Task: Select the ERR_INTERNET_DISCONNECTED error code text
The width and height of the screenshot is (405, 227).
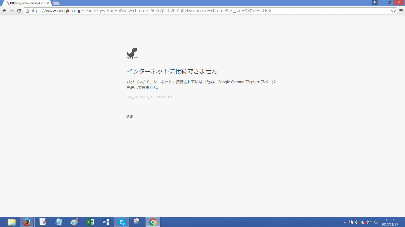Action: 150,97
